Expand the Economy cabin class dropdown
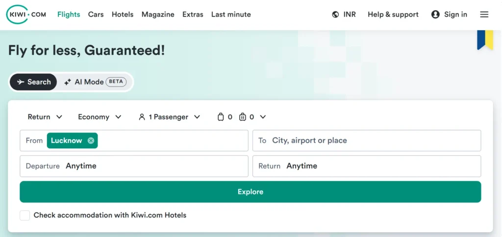 100,117
